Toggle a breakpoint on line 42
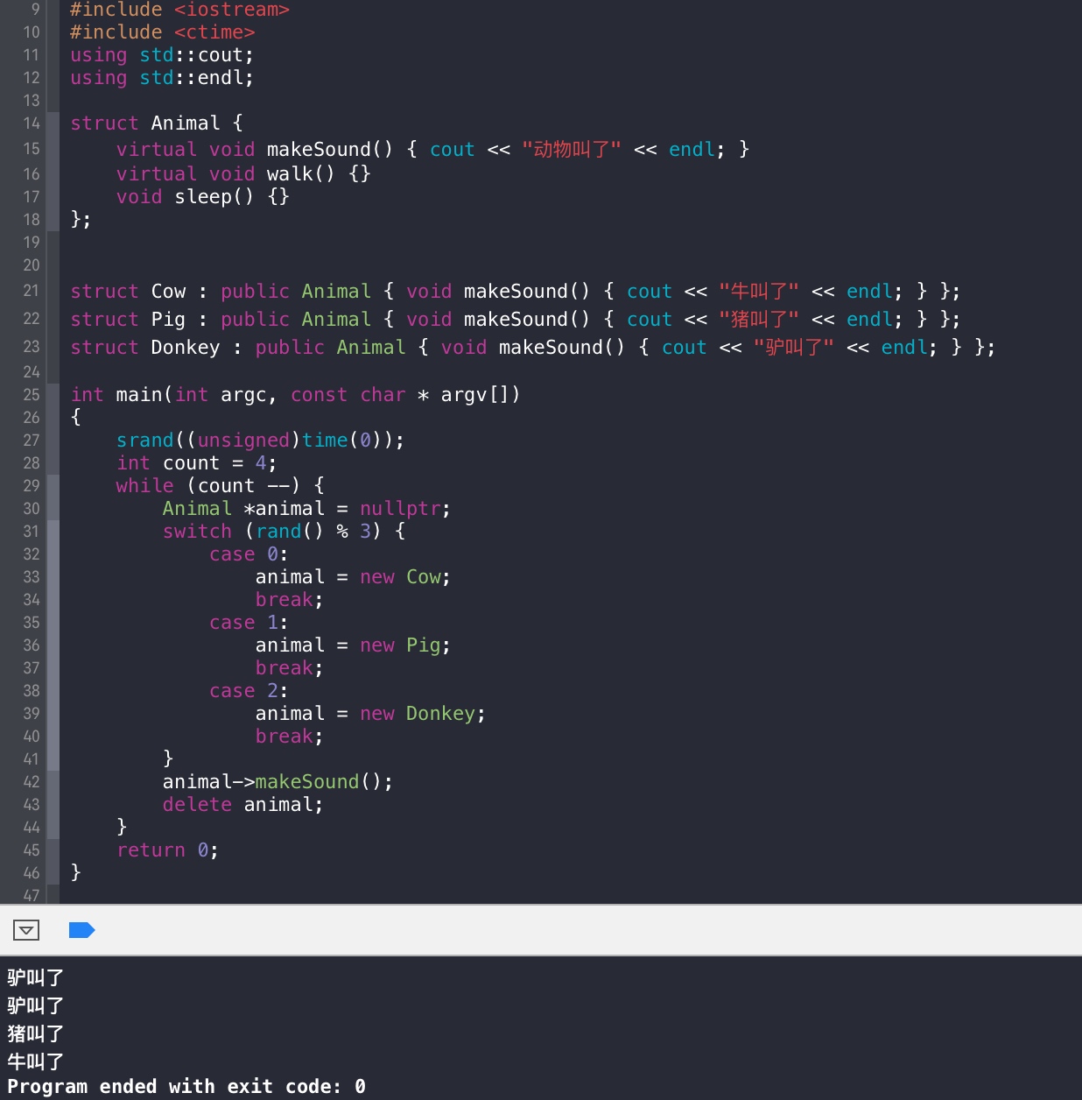1082x1100 pixels. [32, 781]
